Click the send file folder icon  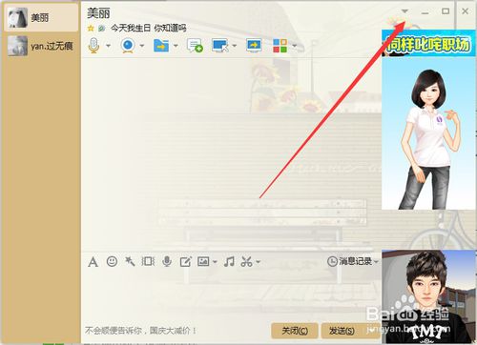coord(161,46)
